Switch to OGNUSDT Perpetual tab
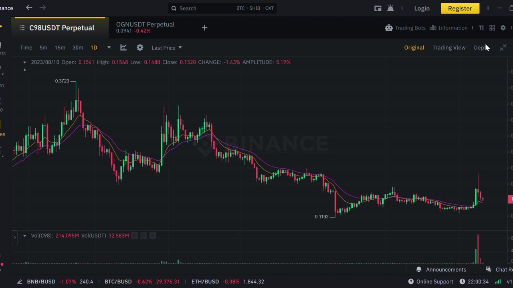Viewport: 513px width, 288px height. 145,27
